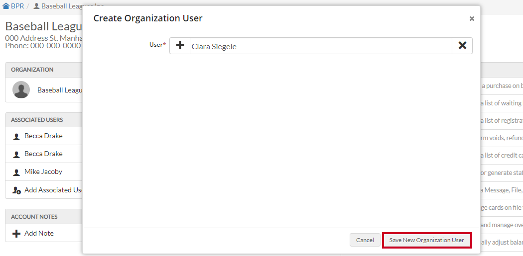Cancel creating the organization user
This screenshot has width=523, height=256.
click(x=365, y=240)
